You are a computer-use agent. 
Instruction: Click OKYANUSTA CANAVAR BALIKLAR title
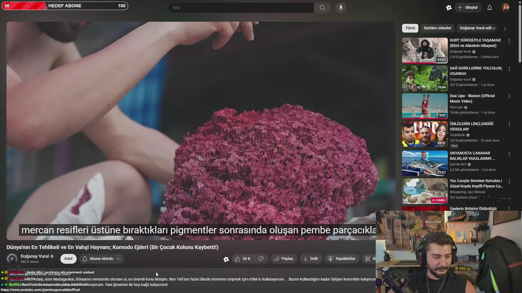click(x=473, y=155)
